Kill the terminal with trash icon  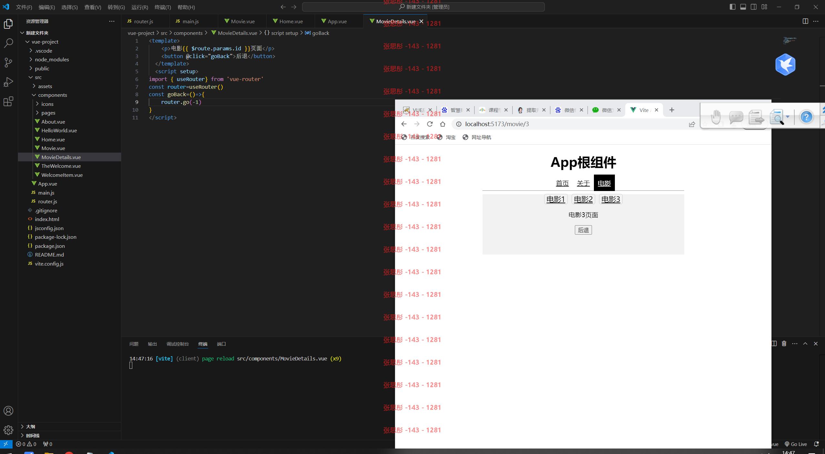click(784, 344)
